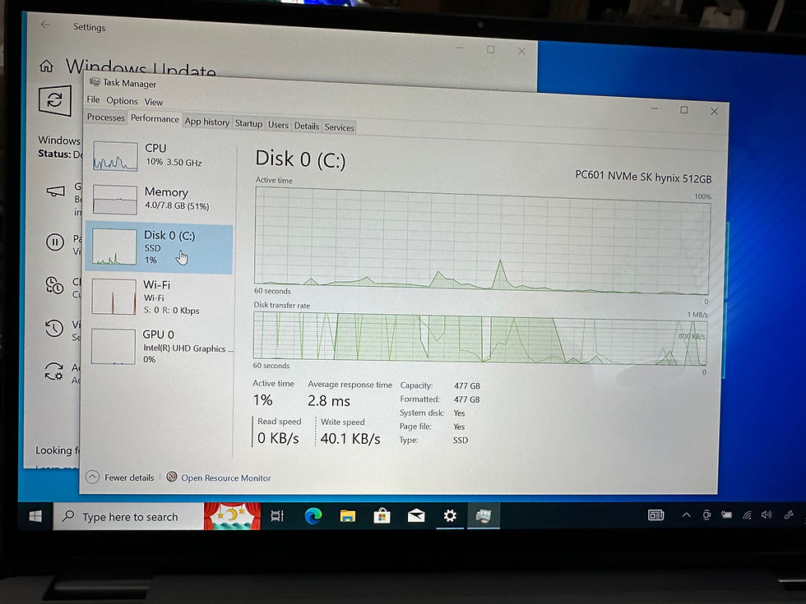Open the File menu in Task Manager
Screen dimensions: 806x604
coord(93,99)
